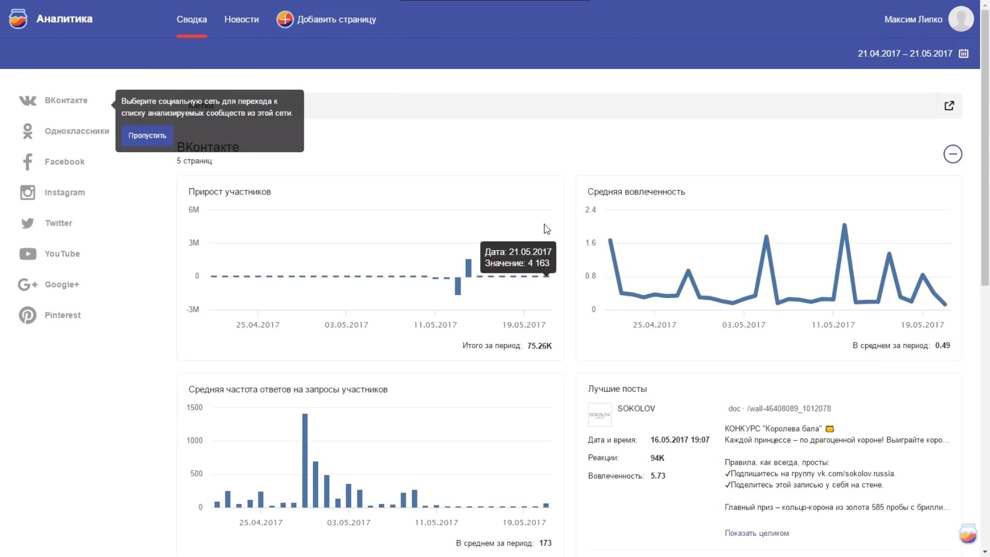The height and width of the screenshot is (557, 990).
Task: Select the Сводка tab
Action: (x=191, y=19)
